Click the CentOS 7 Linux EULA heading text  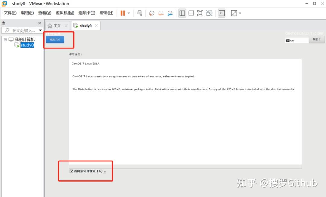point(85,64)
